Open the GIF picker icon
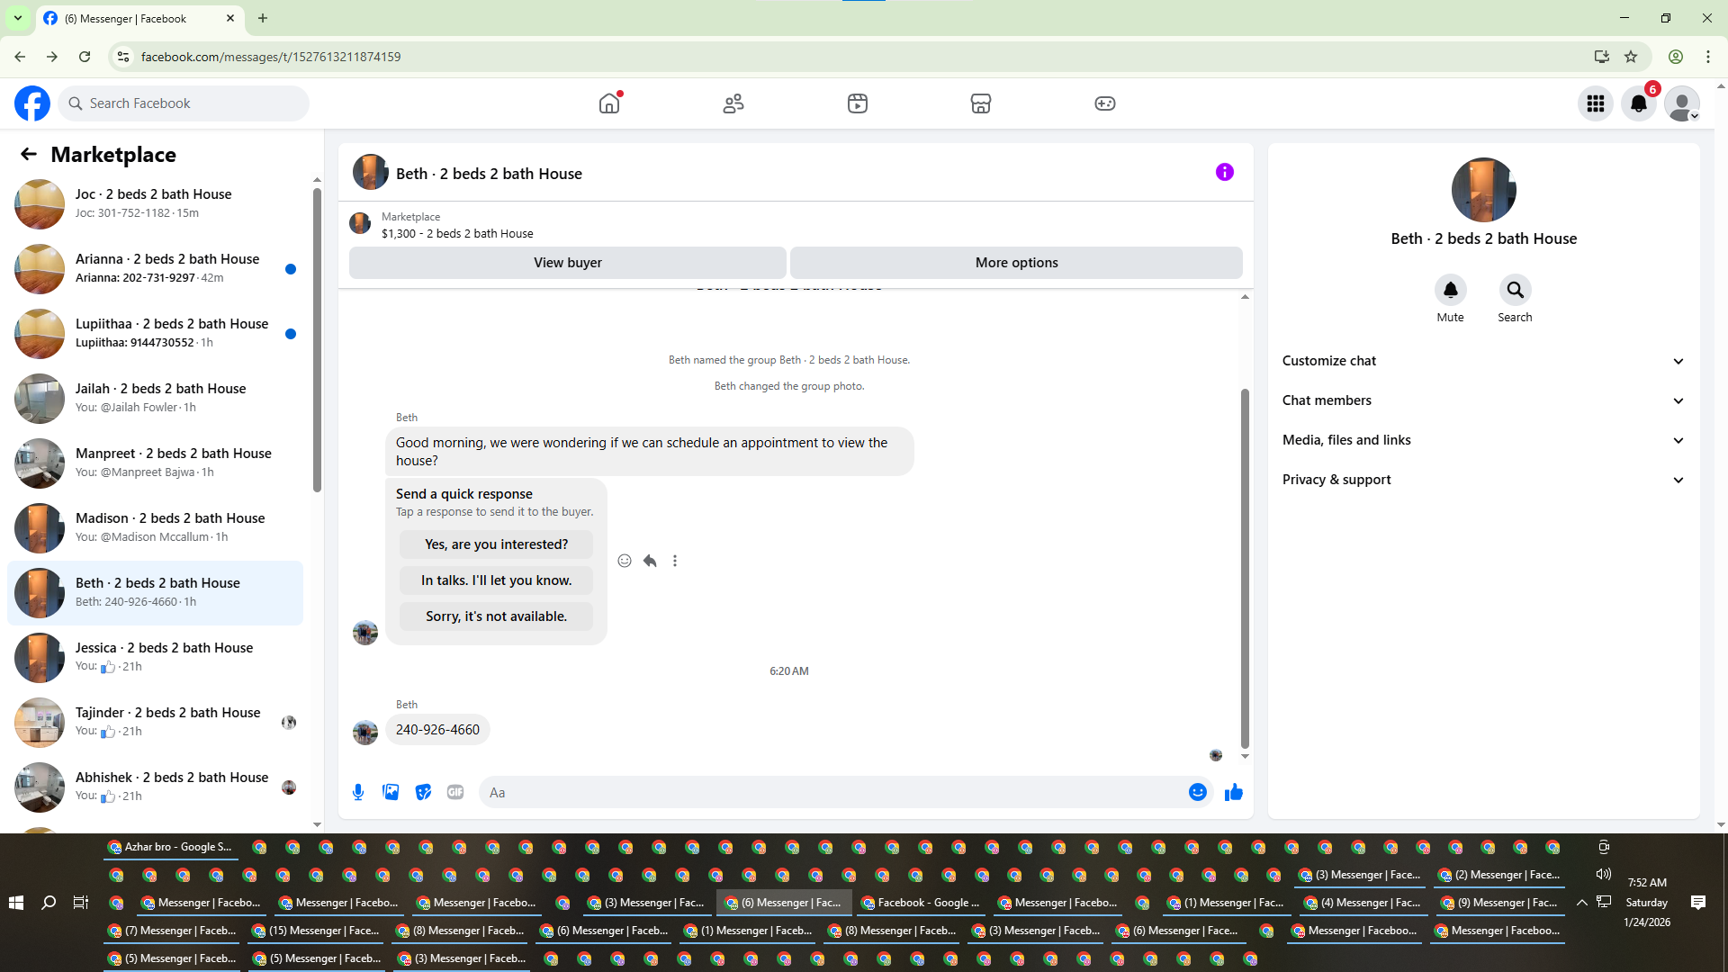Viewport: 1728px width, 972px height. 455,792
